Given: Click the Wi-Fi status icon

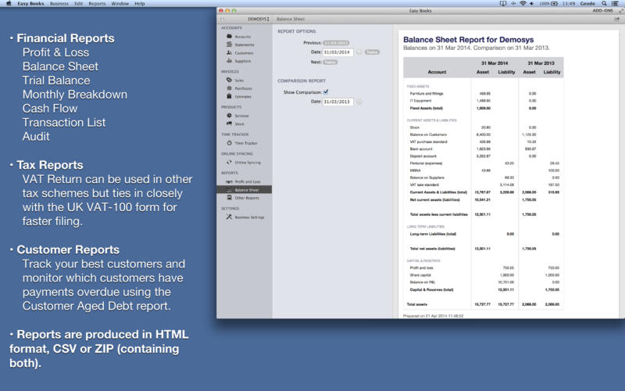Looking at the screenshot, I should tap(523, 3).
